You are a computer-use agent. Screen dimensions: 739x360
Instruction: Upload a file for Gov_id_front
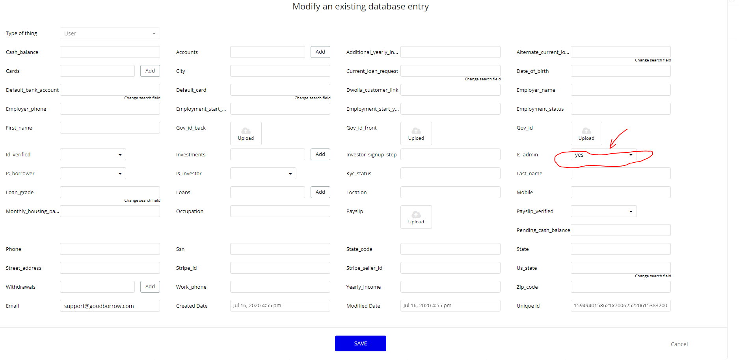[416, 134]
